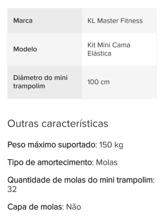
Task: Click the Kit Mini Cama Elástica value
Action: [109, 49]
